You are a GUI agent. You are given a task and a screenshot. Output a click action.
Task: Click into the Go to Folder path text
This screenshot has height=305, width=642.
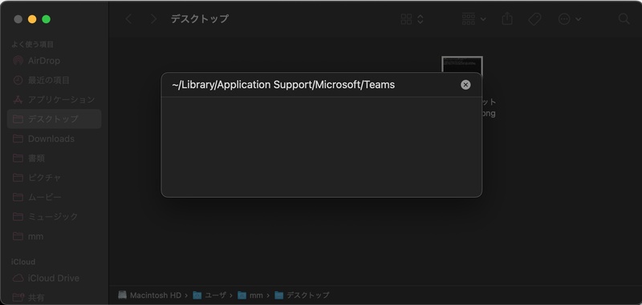point(283,85)
